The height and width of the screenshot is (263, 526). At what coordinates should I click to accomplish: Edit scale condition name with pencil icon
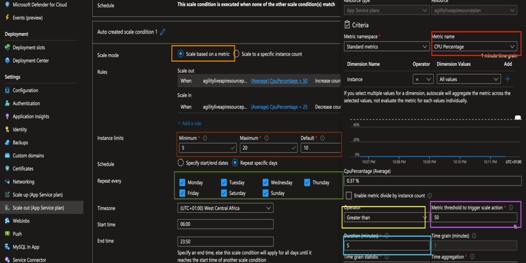point(163,32)
